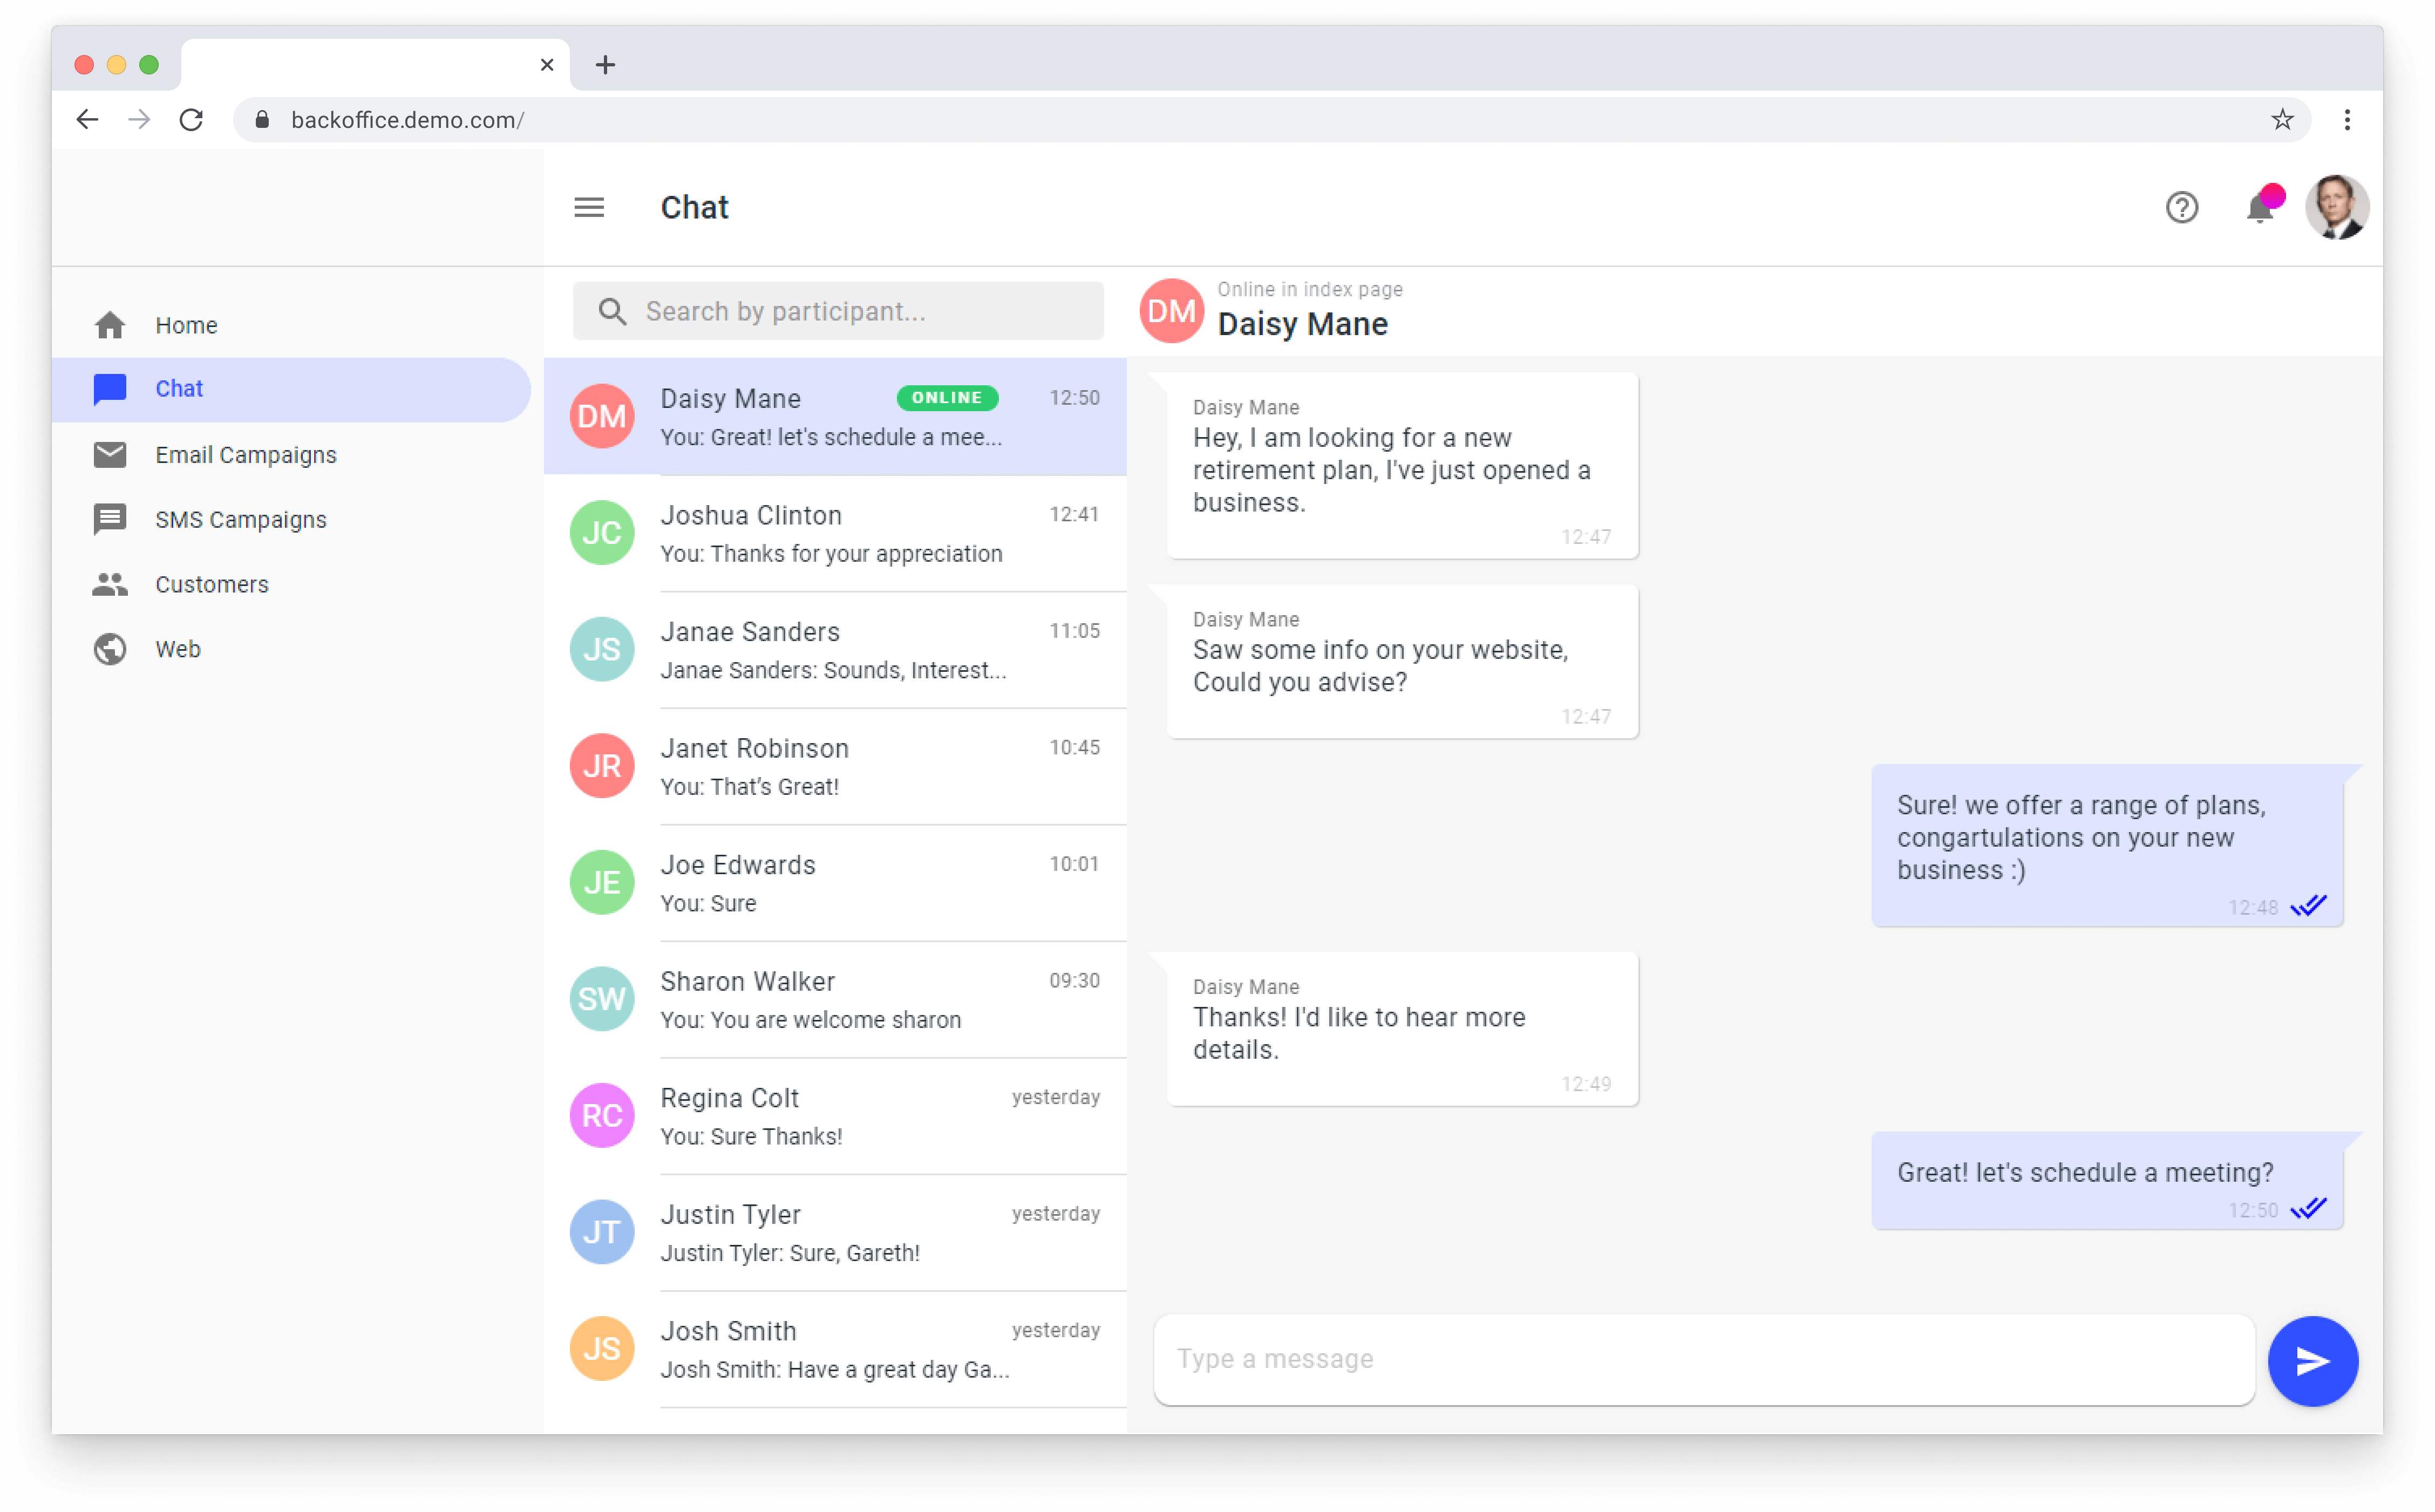Image resolution: width=2435 pixels, height=1512 pixels.
Task: Click read receipt checkmarks on 12:48 message
Action: [x=2308, y=906]
